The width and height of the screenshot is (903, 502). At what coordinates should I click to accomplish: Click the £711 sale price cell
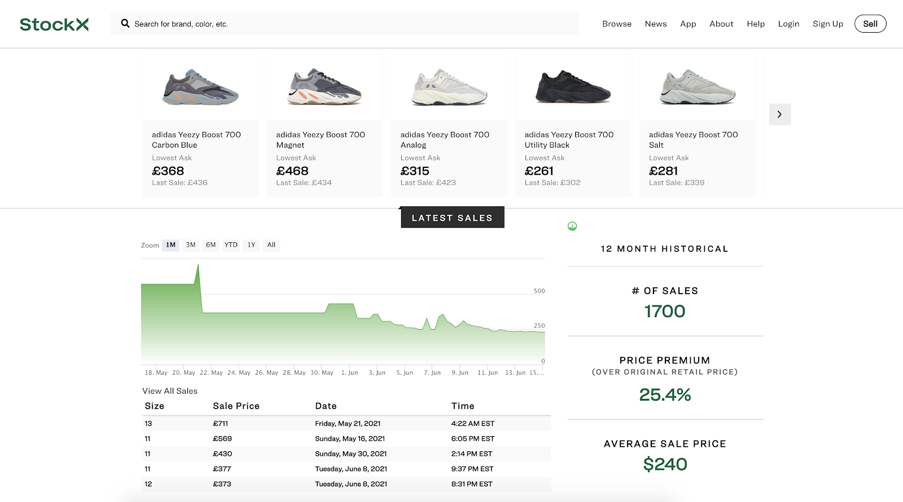point(221,424)
